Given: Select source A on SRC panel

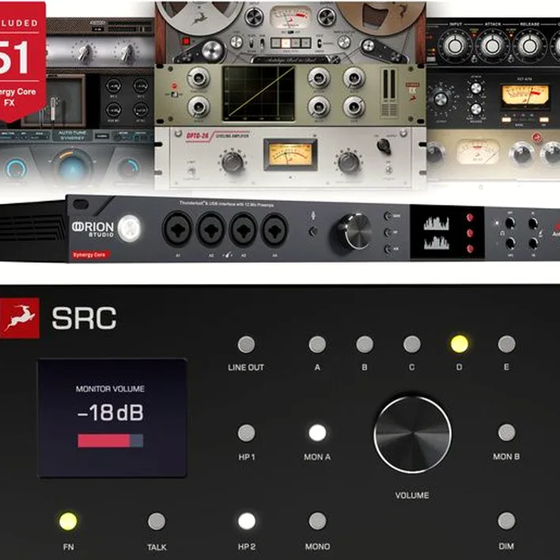Looking at the screenshot, I should (317, 345).
